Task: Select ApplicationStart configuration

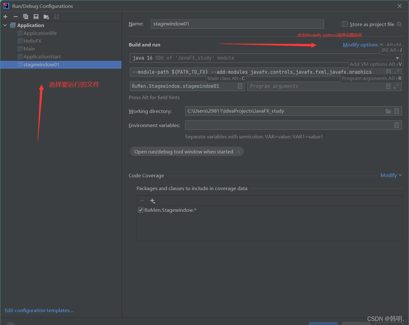Action: click(x=42, y=56)
